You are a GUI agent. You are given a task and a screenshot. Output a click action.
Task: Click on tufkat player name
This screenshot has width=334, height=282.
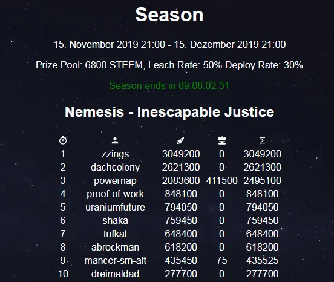(115, 234)
